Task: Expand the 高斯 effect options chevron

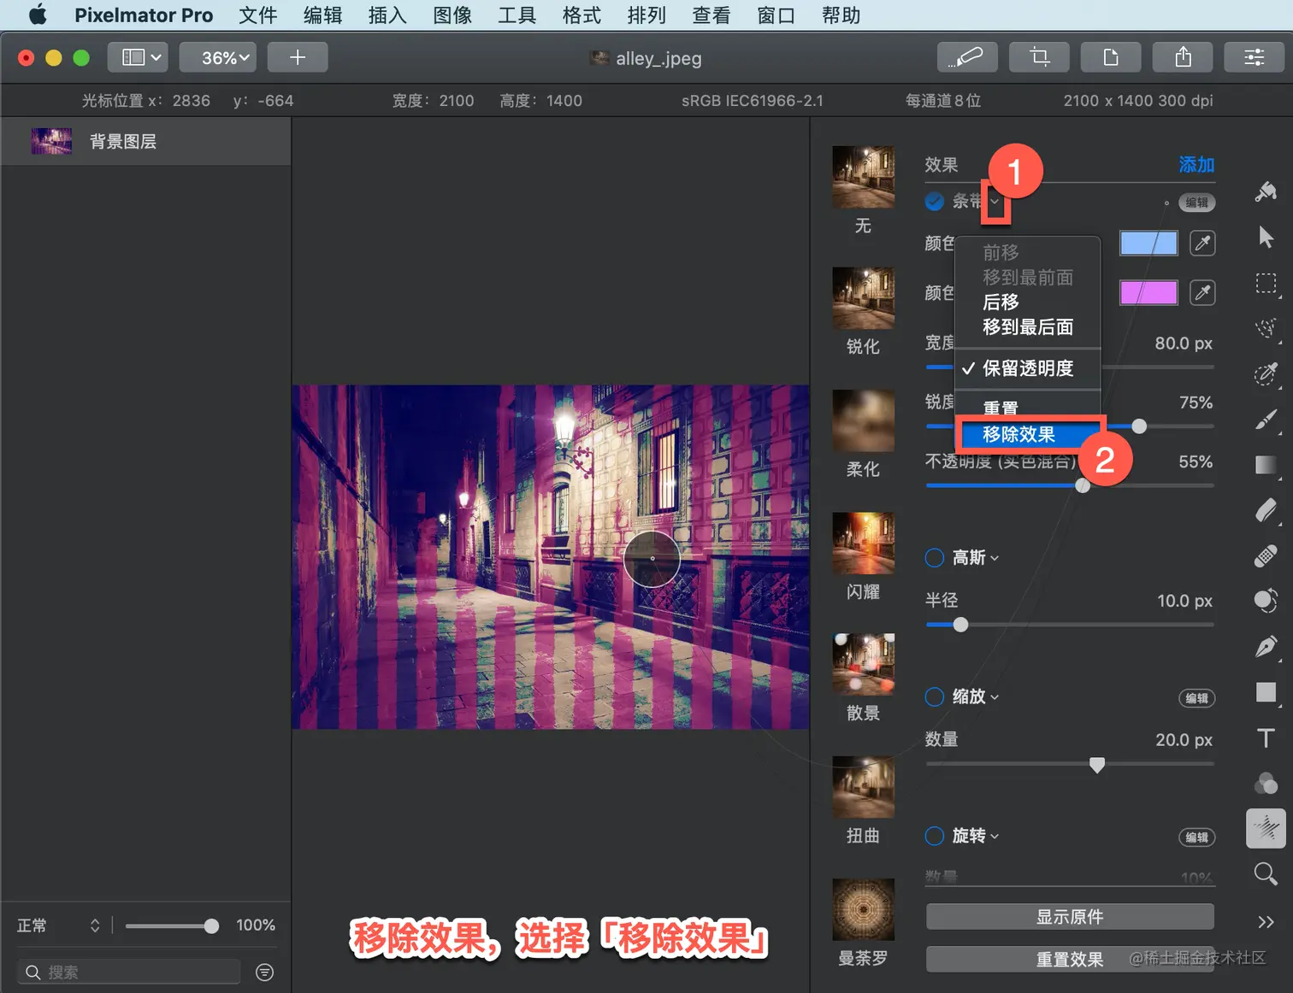Action: 995,559
